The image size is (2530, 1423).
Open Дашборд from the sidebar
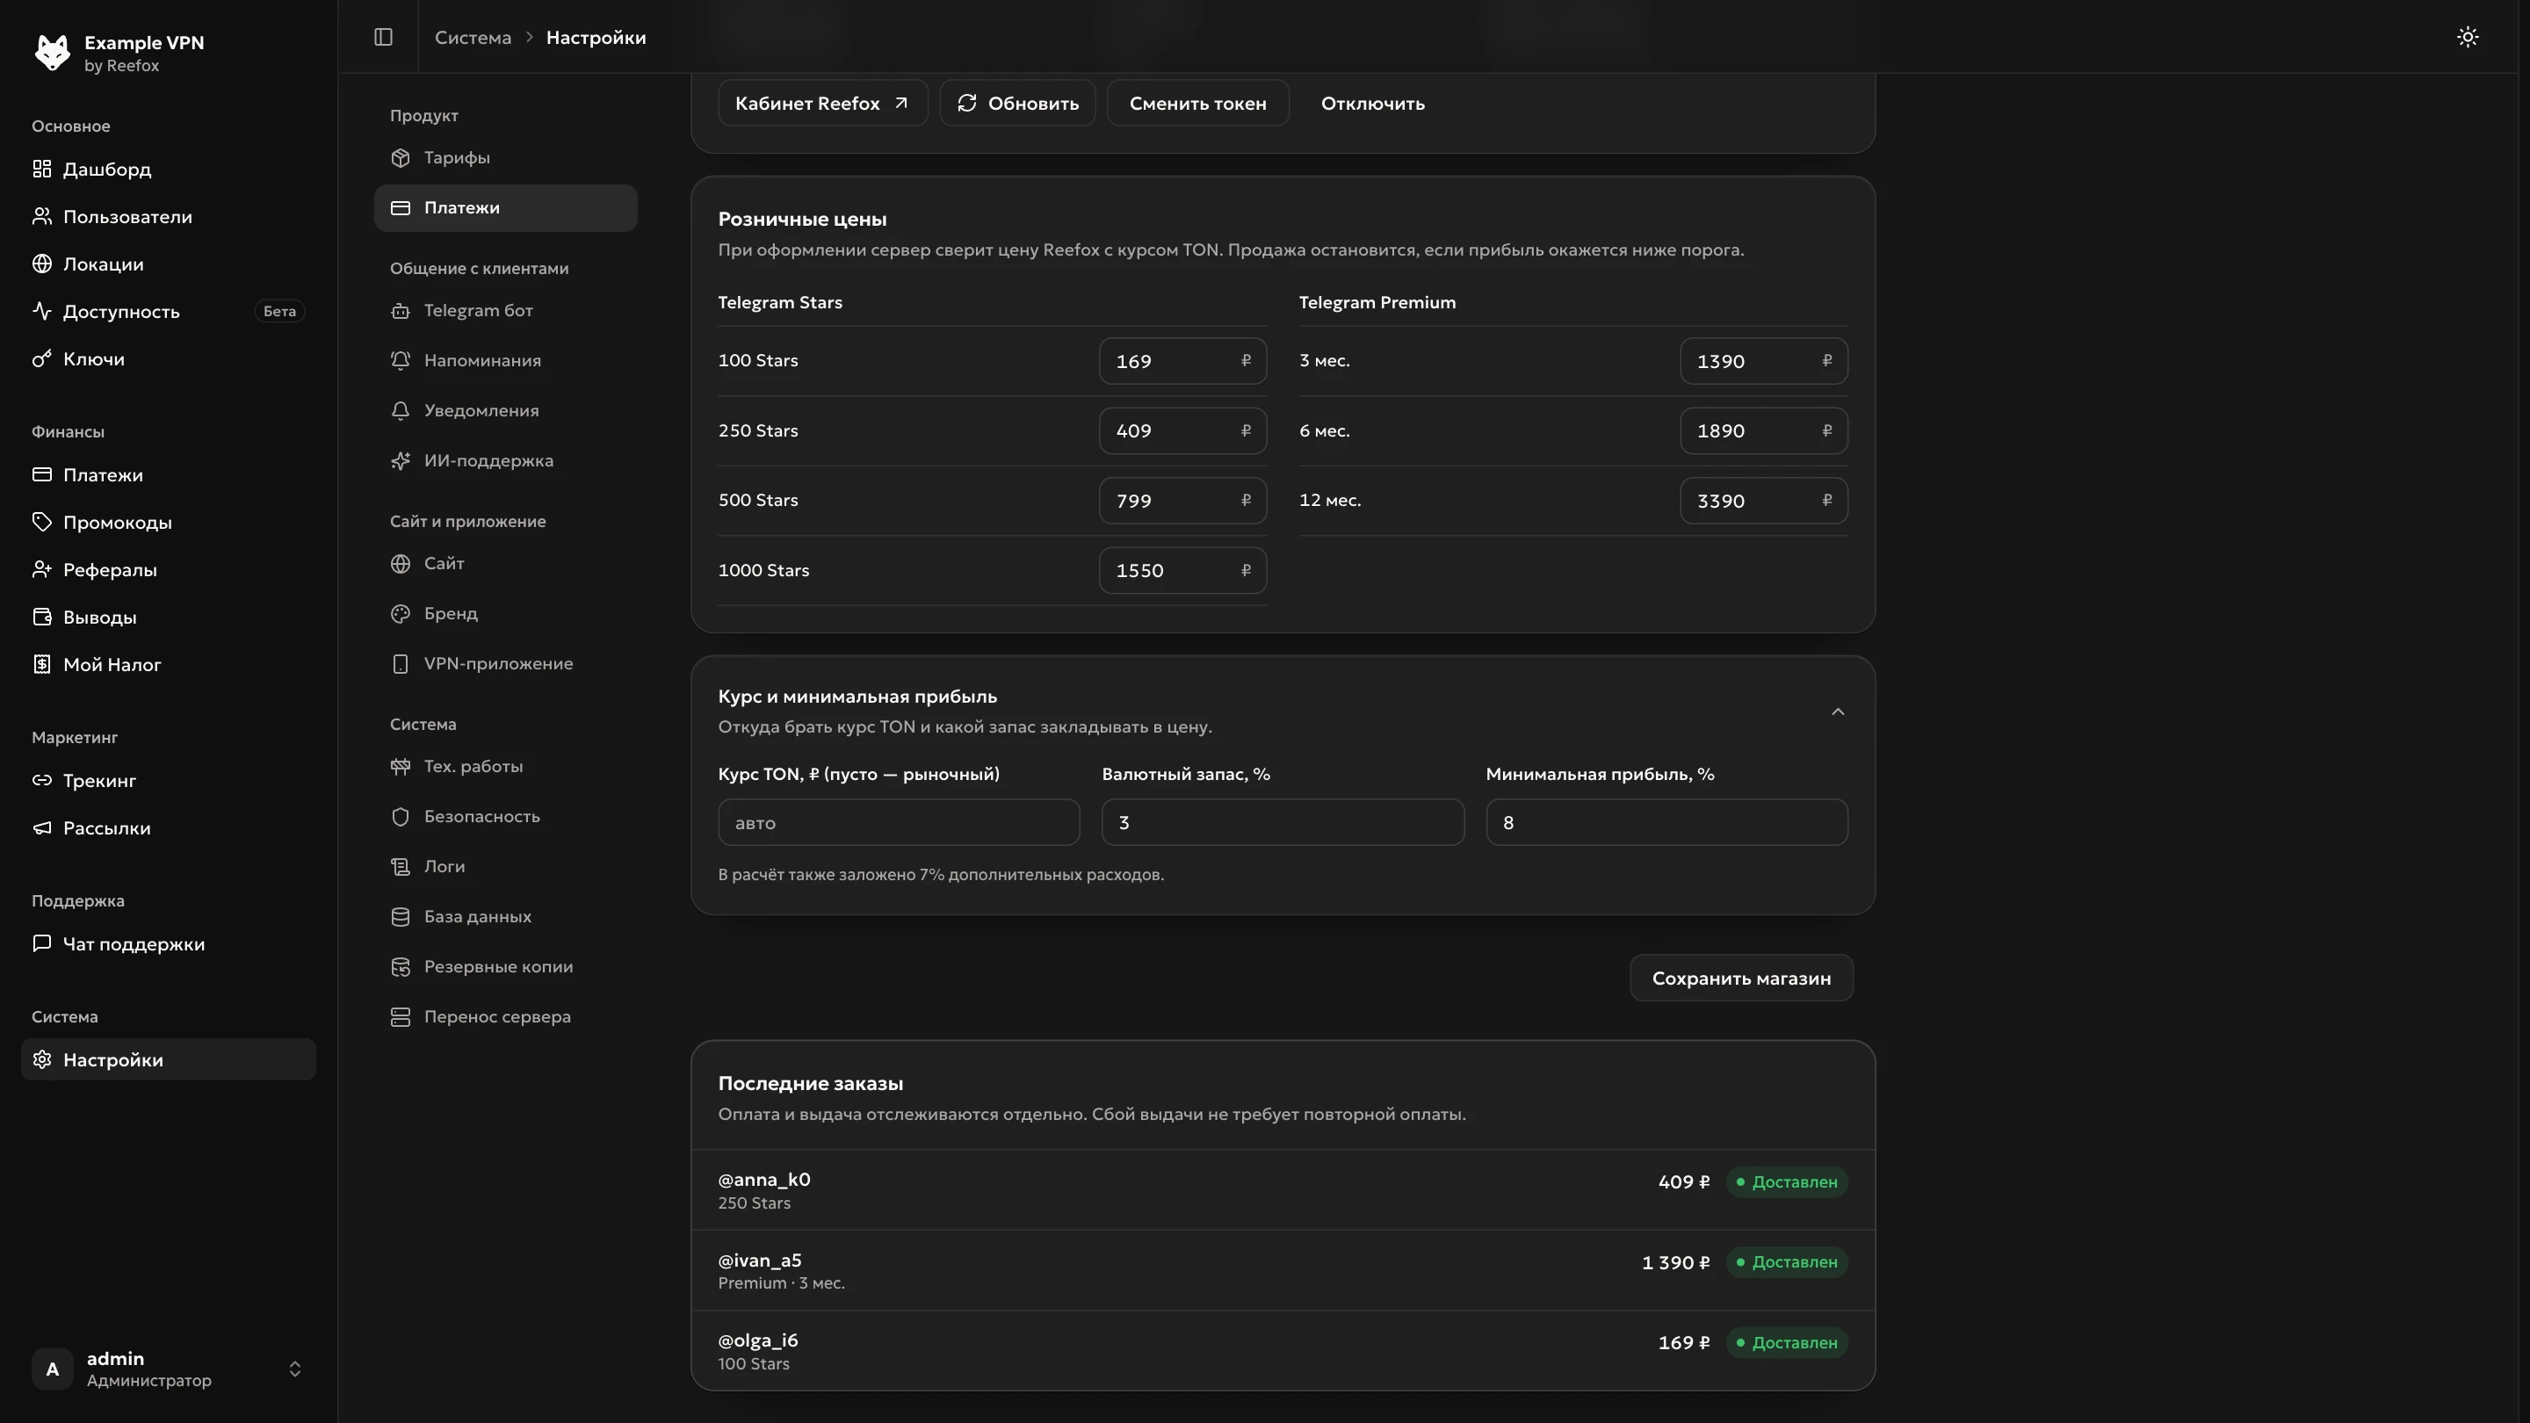point(168,169)
